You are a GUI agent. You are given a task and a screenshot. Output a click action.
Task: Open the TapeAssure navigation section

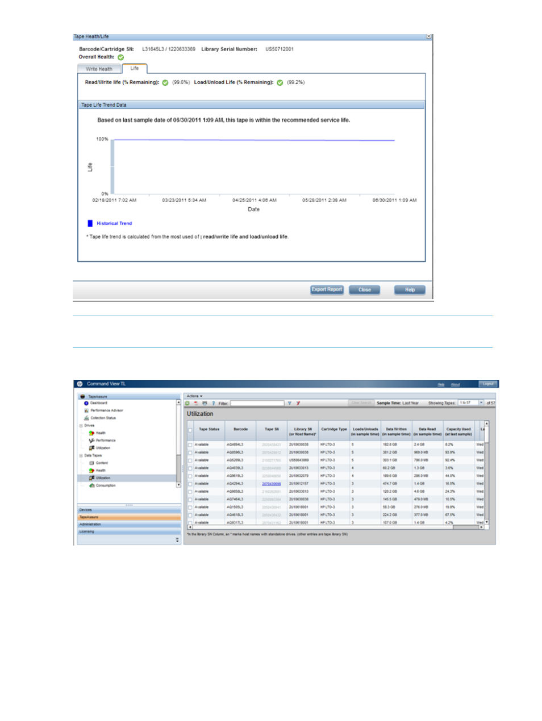(x=129, y=517)
